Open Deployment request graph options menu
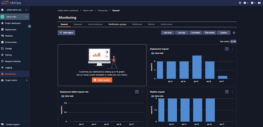 point(232,49)
